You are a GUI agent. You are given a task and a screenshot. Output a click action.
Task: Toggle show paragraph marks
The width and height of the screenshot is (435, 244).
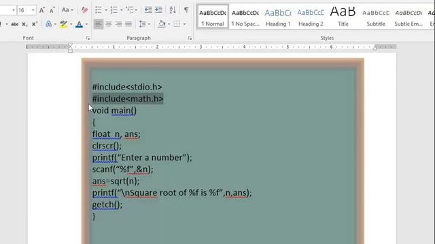186,10
